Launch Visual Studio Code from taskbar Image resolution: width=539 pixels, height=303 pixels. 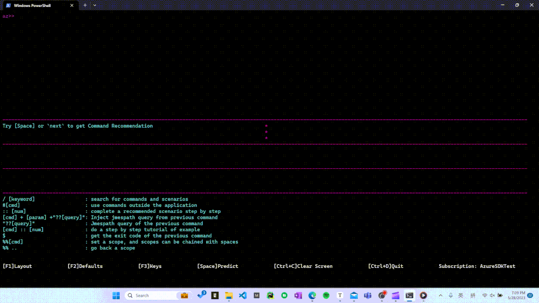(x=243, y=295)
